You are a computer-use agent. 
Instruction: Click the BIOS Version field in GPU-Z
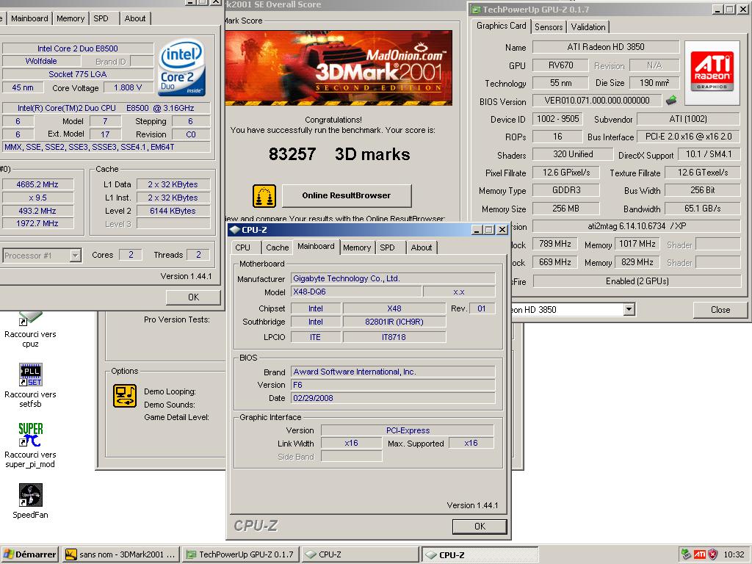596,100
